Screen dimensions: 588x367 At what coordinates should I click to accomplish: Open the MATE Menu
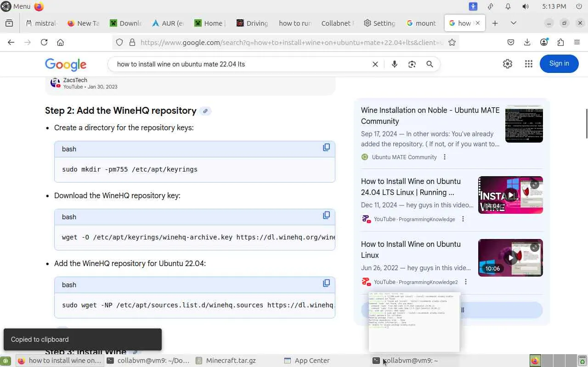point(16,6)
